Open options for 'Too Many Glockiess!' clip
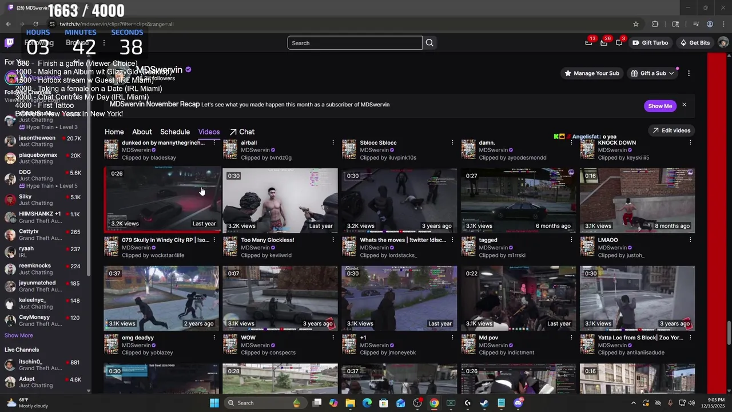 [x=333, y=240]
